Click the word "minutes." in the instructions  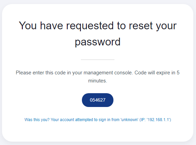98,81
